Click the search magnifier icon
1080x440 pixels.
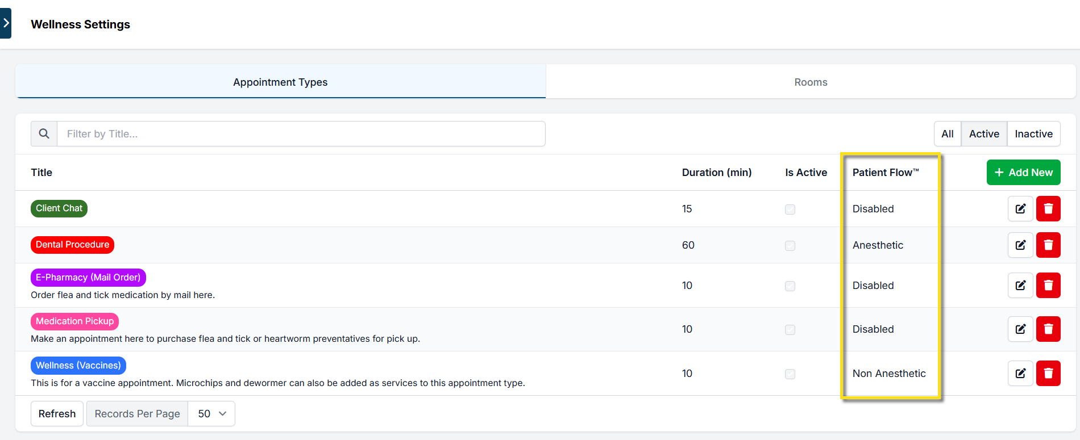[44, 133]
